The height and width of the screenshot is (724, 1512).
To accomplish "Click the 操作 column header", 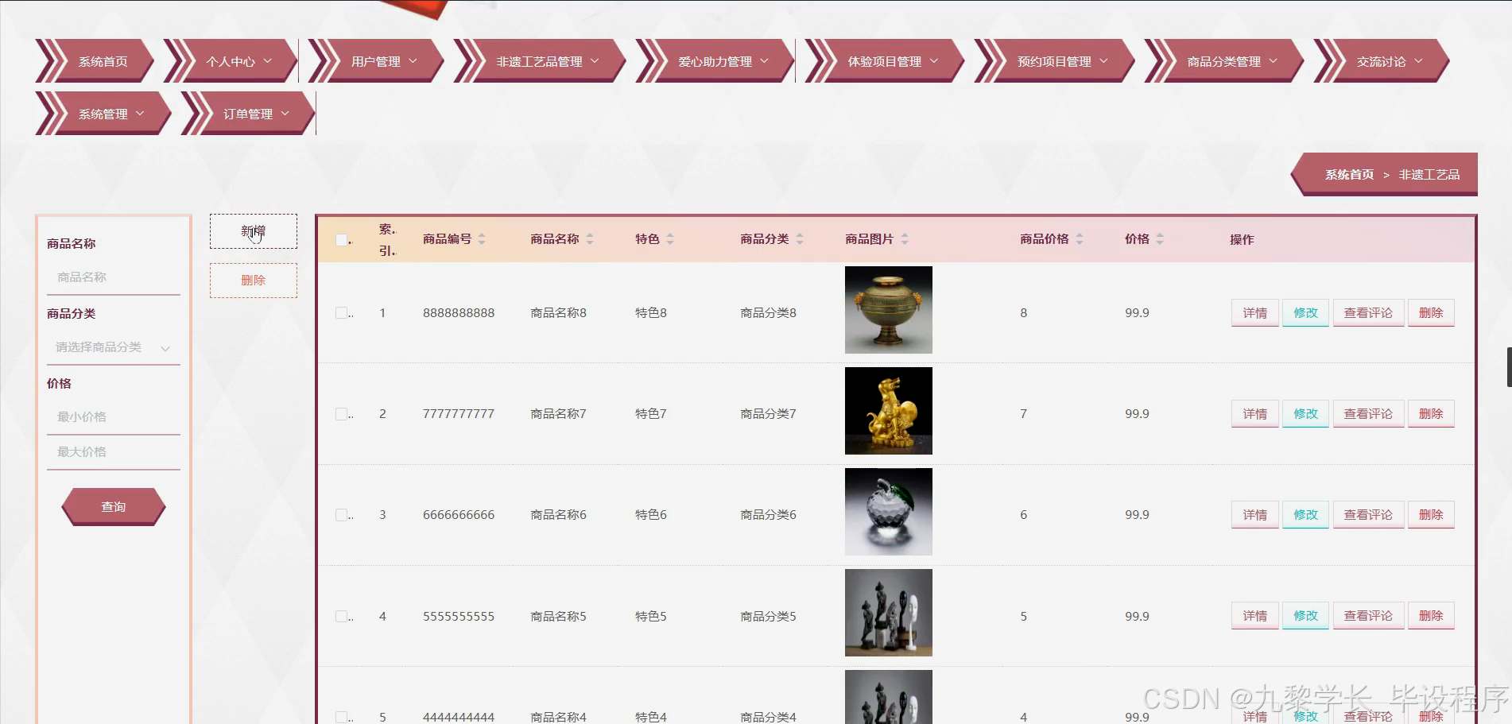I will click(1242, 239).
